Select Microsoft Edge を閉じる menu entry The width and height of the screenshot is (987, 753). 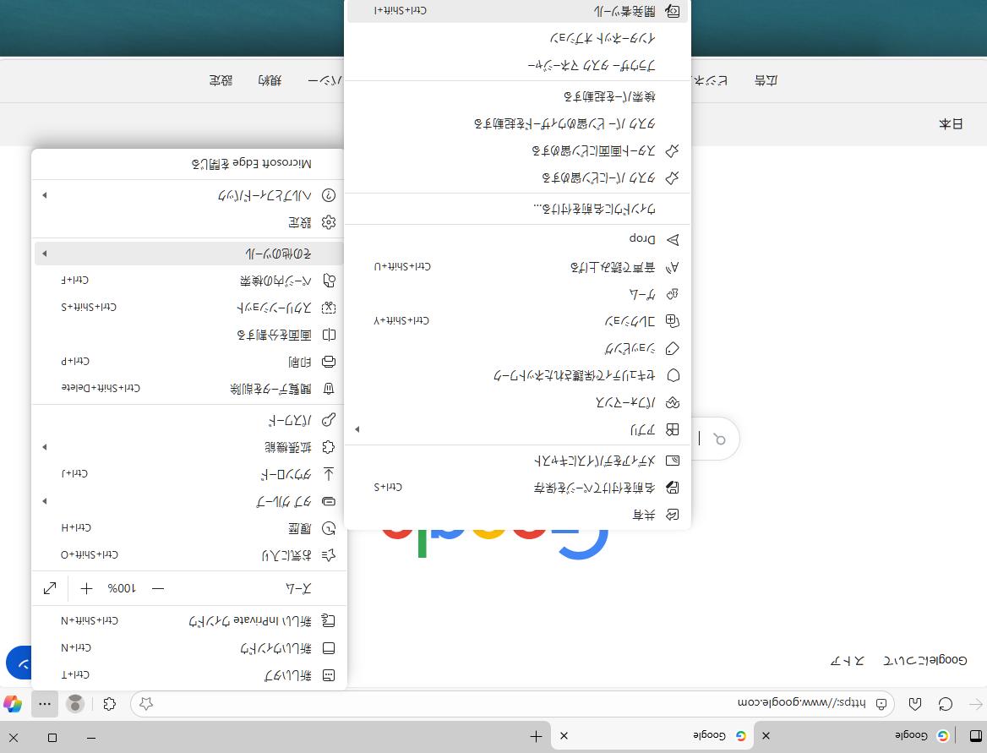251,163
